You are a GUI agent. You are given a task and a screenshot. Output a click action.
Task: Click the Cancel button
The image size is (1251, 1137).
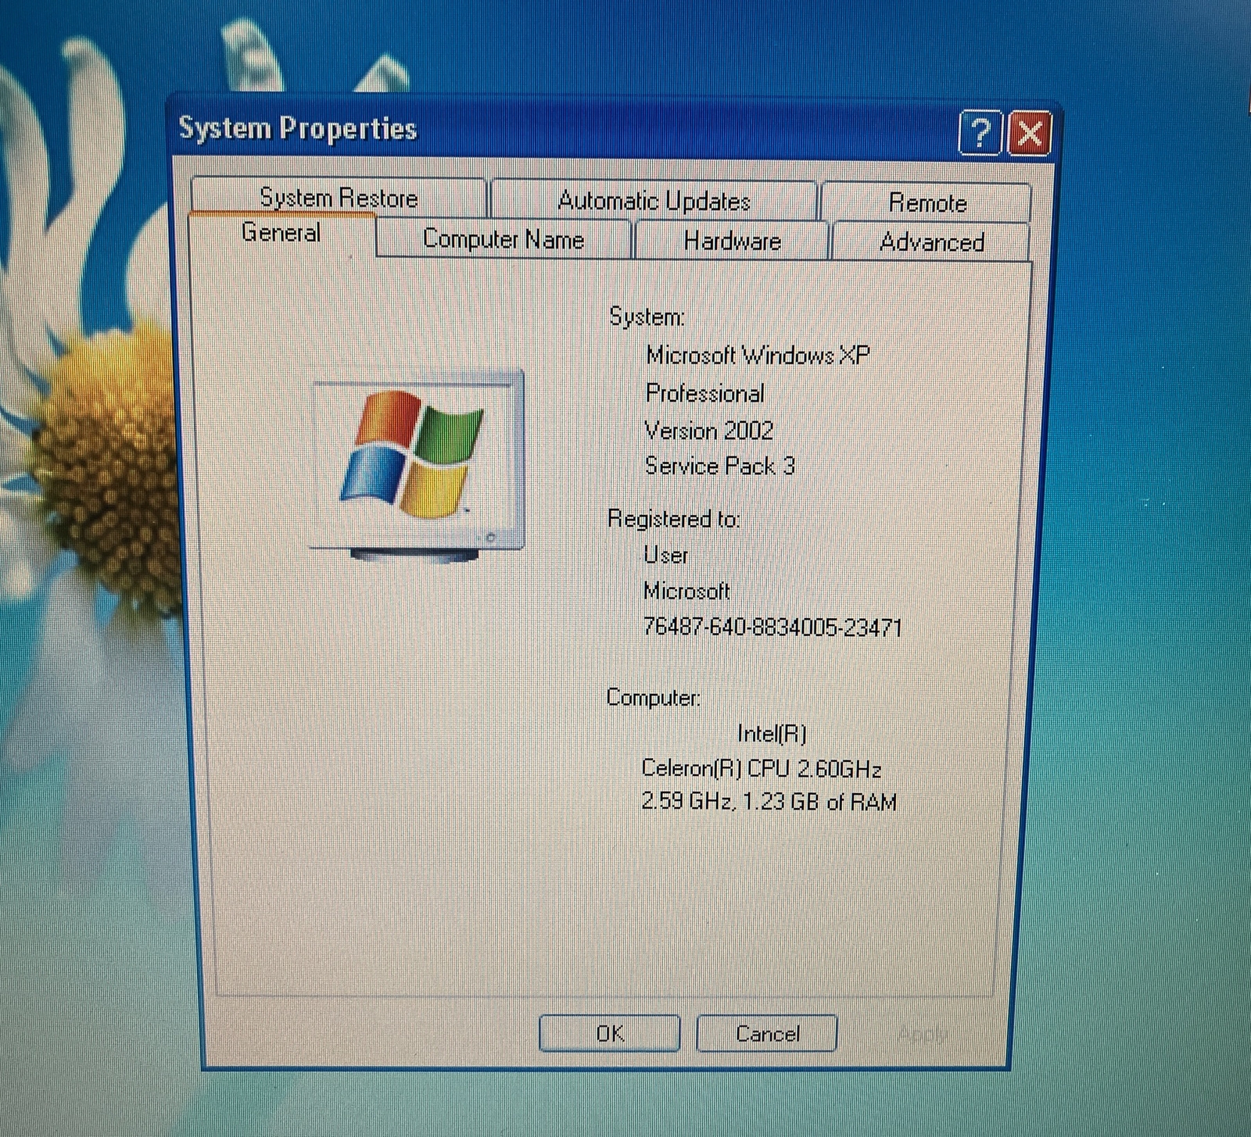coord(767,1034)
